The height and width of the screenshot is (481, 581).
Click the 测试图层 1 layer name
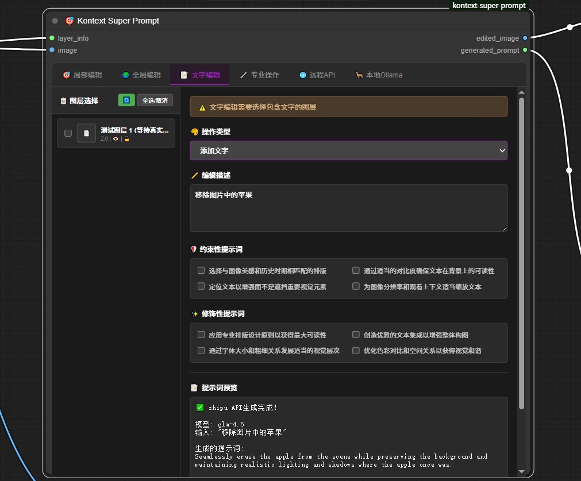click(x=134, y=130)
